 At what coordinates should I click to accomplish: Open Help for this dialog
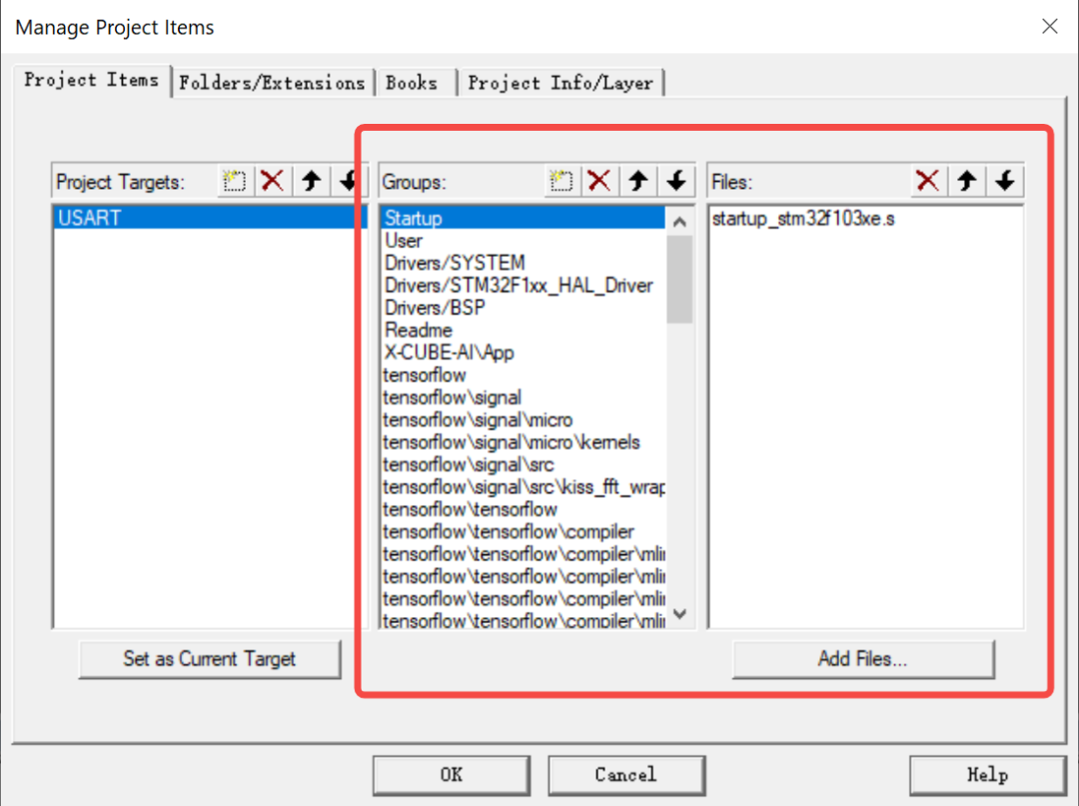point(987,775)
